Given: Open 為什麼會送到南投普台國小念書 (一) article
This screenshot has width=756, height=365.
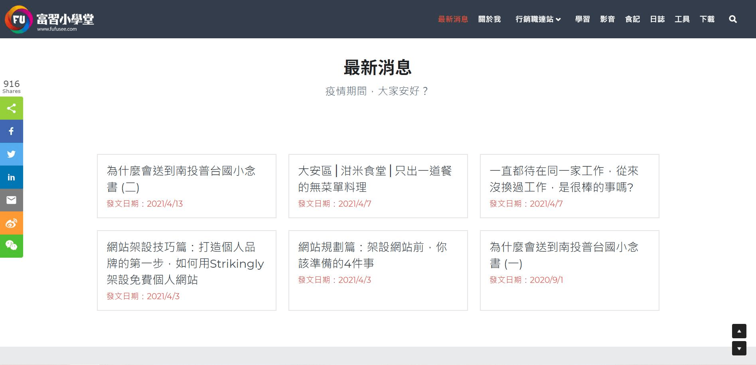Looking at the screenshot, I should point(564,255).
